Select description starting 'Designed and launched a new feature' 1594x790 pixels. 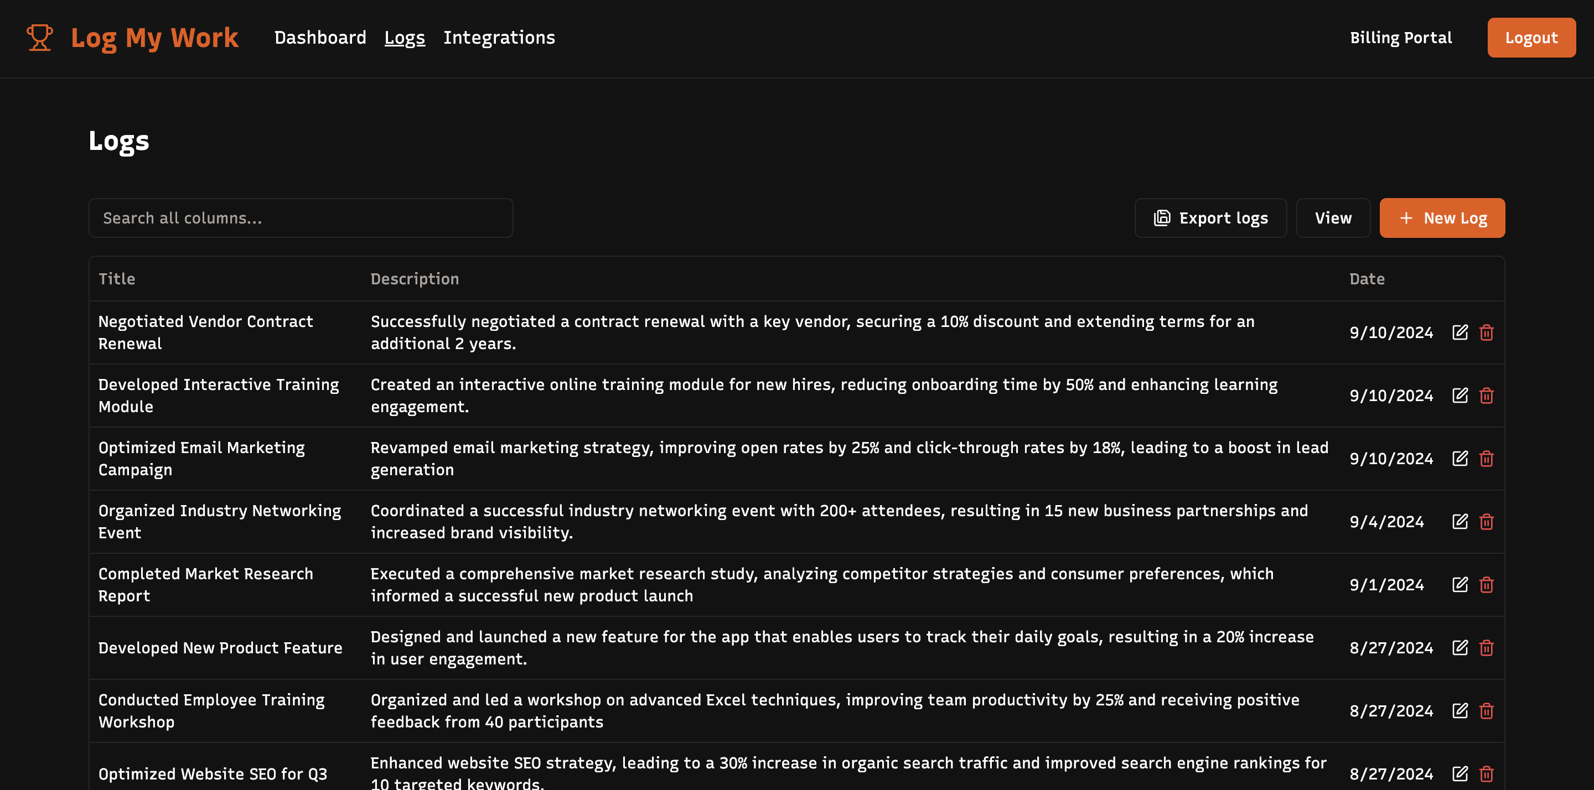coord(842,648)
